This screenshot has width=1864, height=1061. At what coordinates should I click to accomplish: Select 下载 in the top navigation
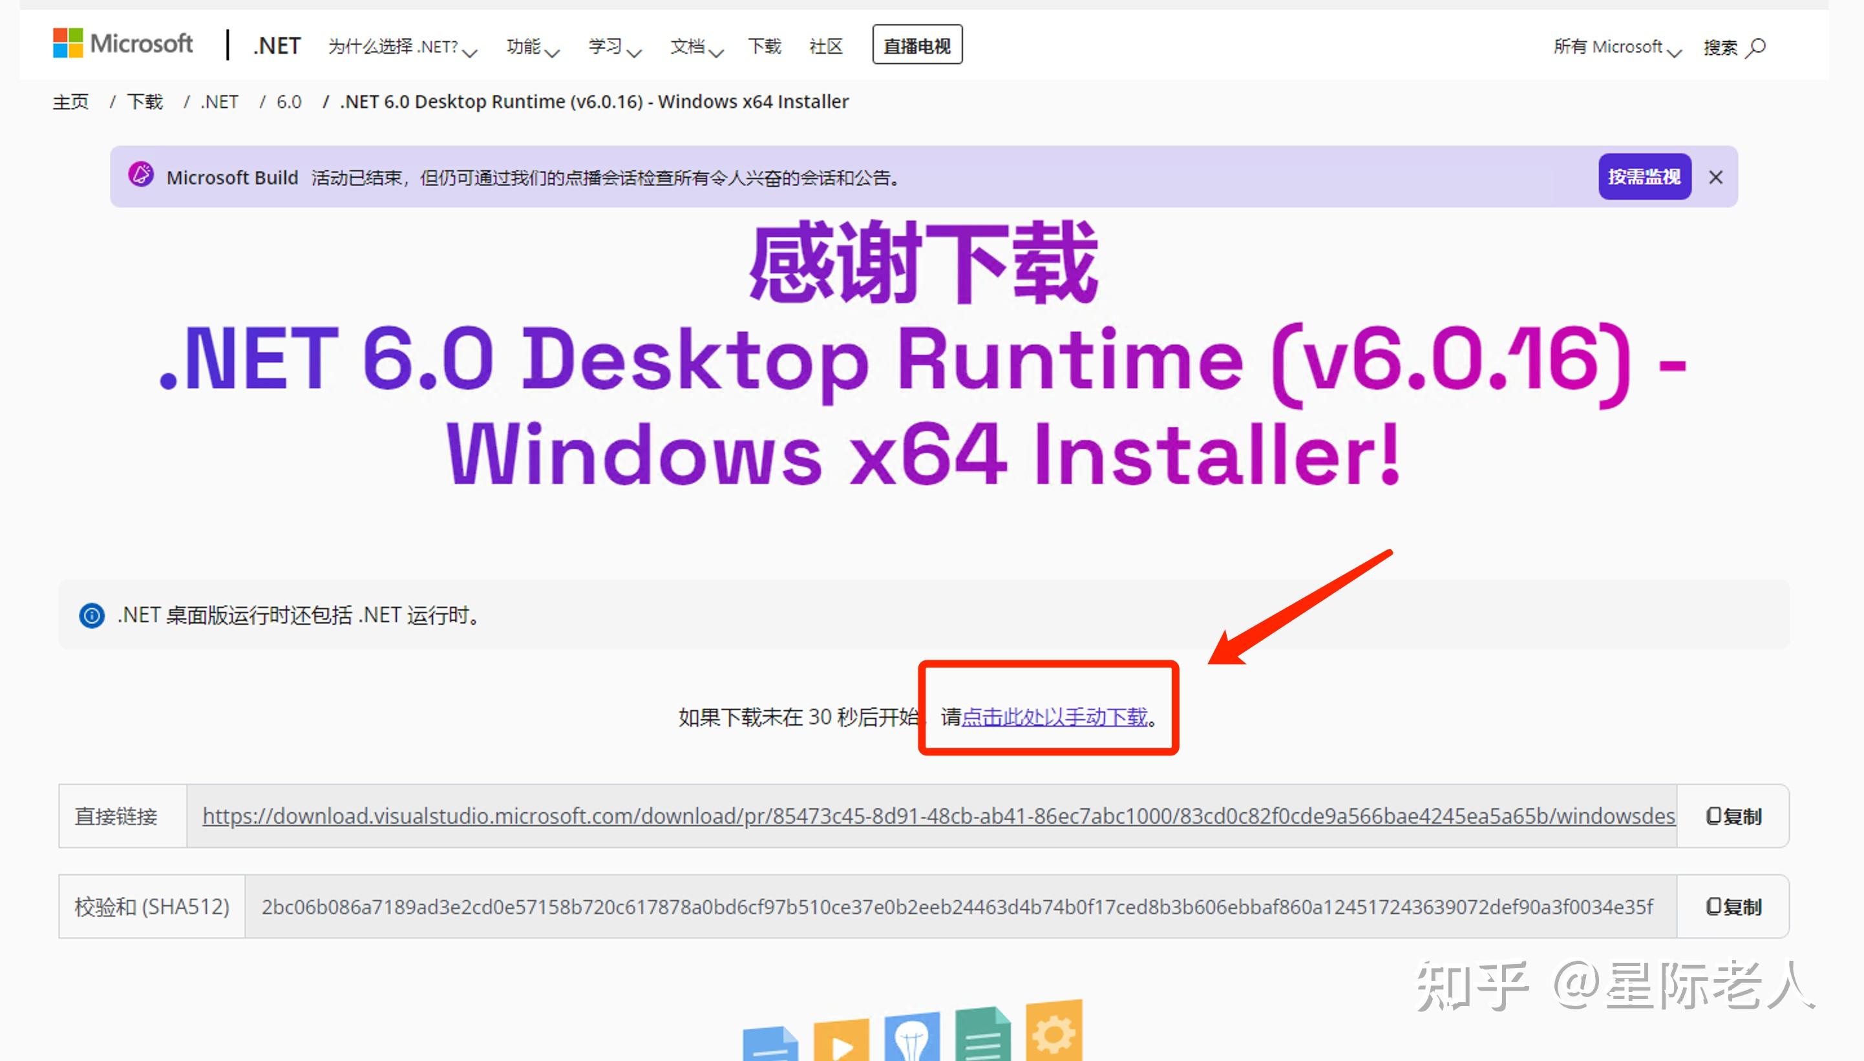(765, 46)
